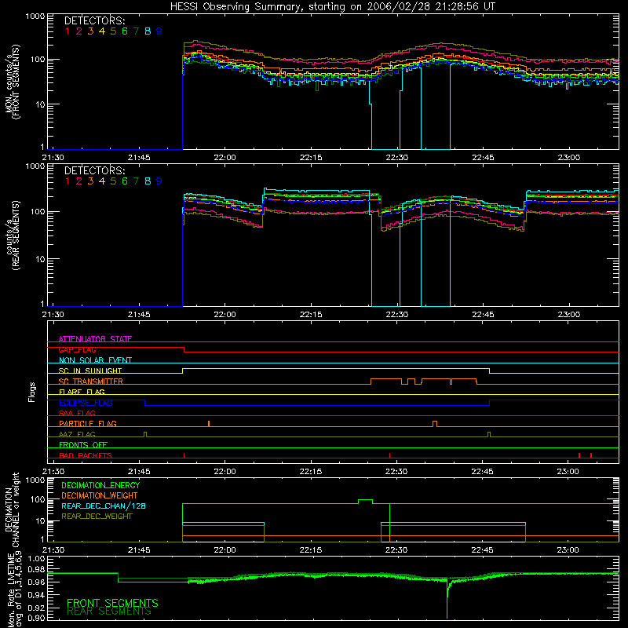628x628 pixels.
Task: Click the 'Mon. Rate LIVETIME' axis label
Action: pyautogui.click(x=12, y=590)
